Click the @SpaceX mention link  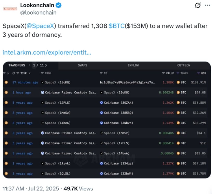40,26
